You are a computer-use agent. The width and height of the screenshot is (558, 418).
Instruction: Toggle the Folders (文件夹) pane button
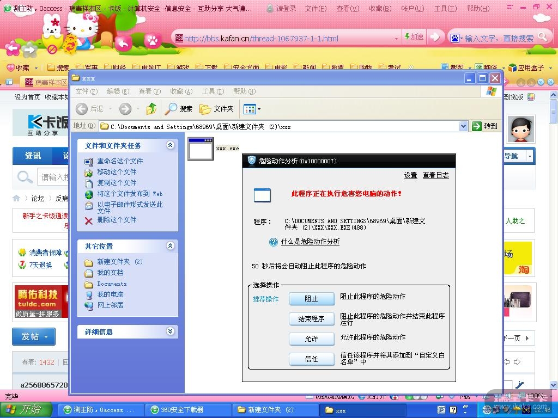(216, 109)
